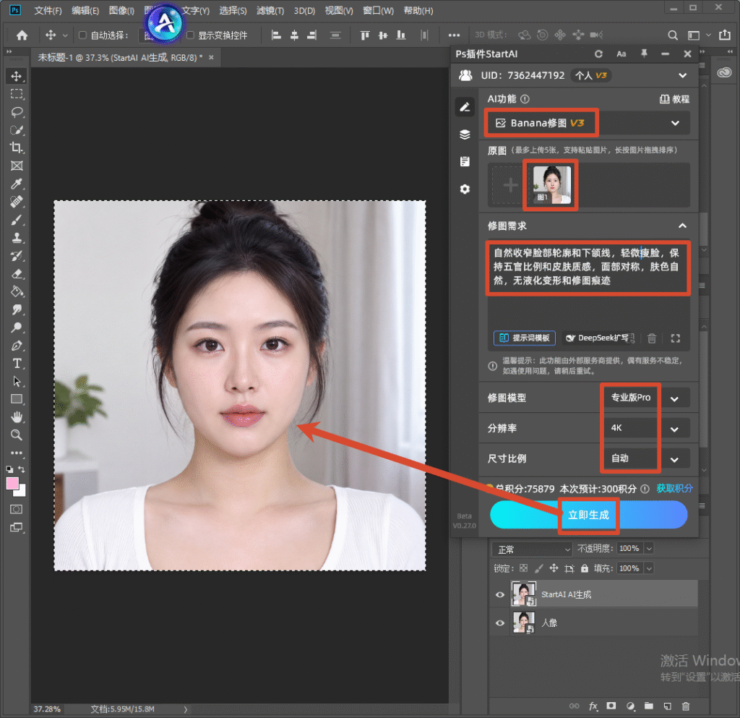This screenshot has height=718, width=740.
Task: Select the Horizontal Type tool
Action: coord(17,363)
